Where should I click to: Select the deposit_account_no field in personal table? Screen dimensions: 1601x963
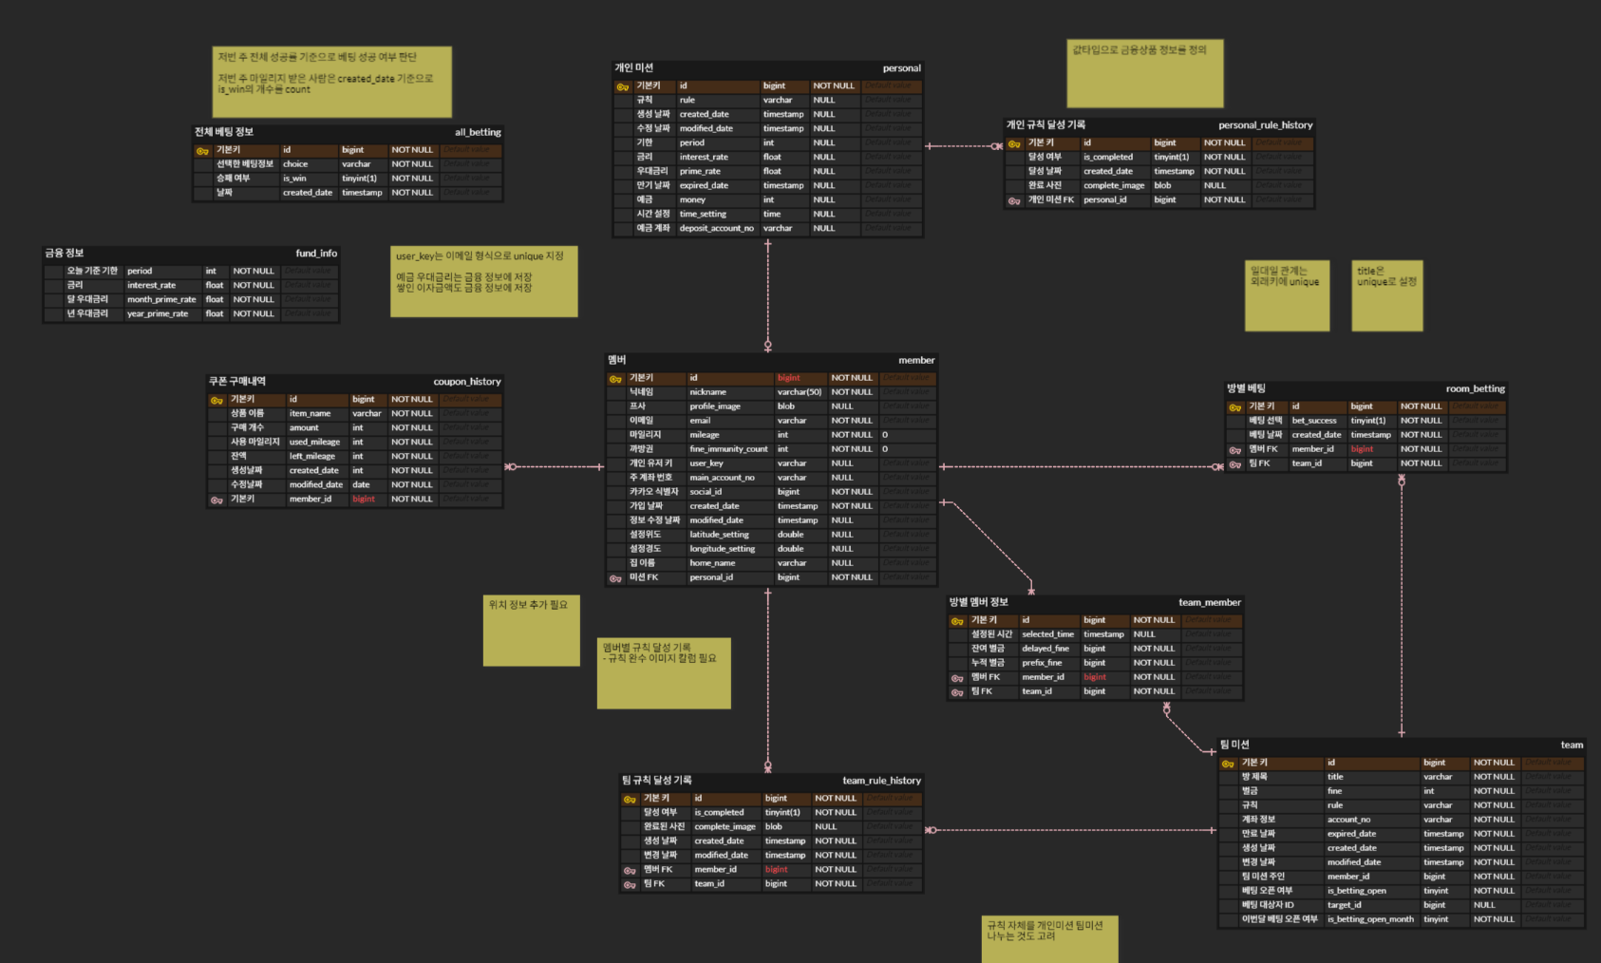tap(716, 228)
